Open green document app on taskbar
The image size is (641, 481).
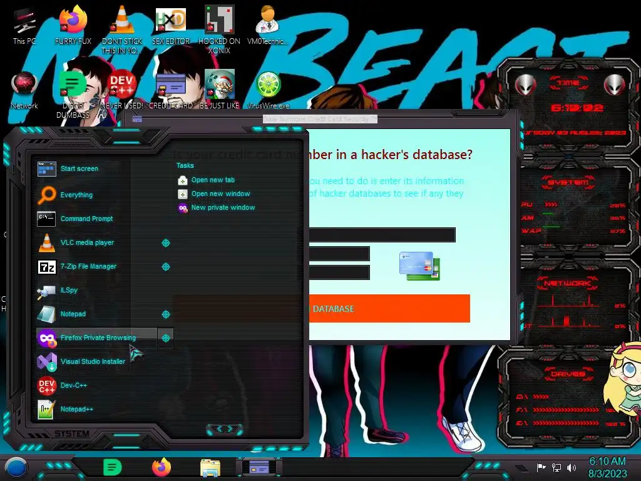pos(113,467)
